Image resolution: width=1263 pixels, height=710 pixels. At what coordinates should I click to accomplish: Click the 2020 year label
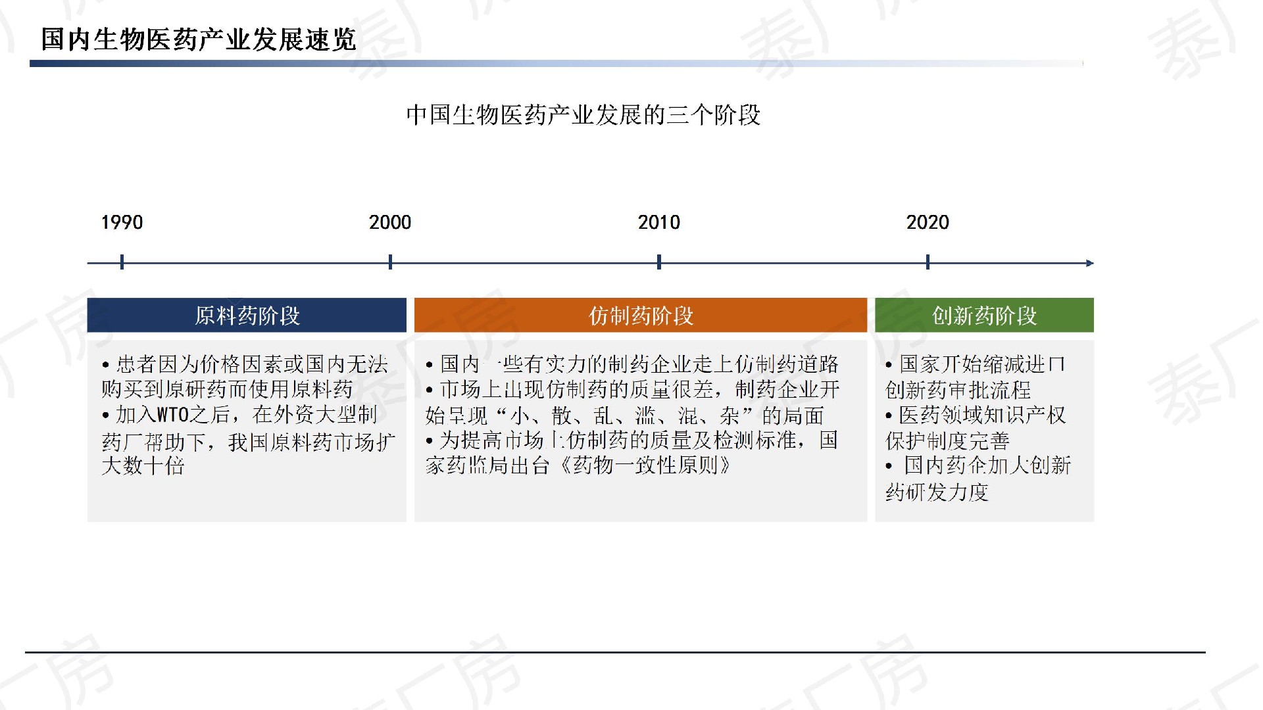(928, 222)
